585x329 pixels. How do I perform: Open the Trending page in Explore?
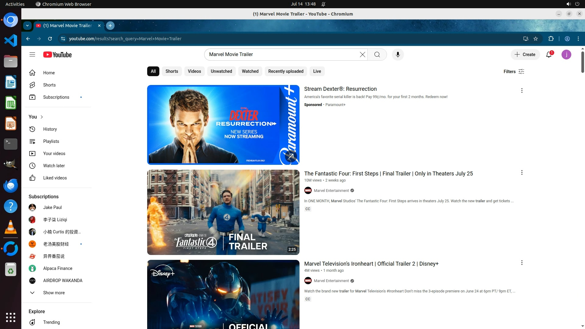coord(51,322)
